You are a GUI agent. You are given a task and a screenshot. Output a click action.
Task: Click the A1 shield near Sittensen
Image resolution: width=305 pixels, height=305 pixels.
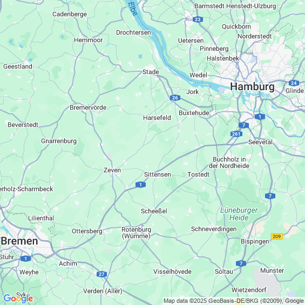[140, 185]
